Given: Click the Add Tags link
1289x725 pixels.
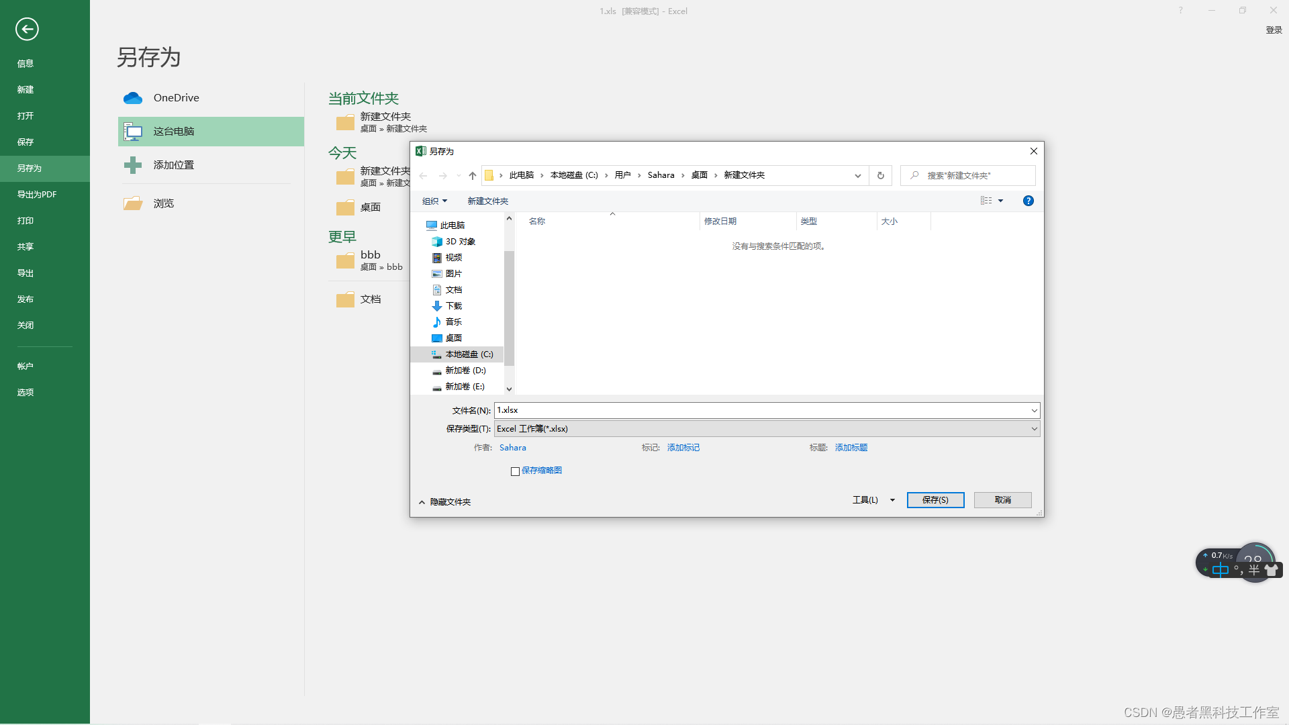Looking at the screenshot, I should point(683,448).
